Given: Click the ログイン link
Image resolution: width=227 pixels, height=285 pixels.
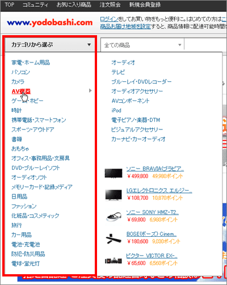Looking at the screenshot, I should point(109,19).
